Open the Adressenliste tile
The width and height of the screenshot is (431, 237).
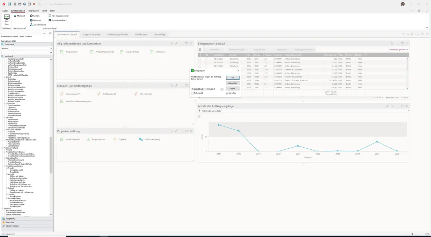(69, 52)
